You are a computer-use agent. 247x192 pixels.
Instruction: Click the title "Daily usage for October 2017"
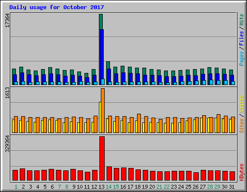click(56, 8)
